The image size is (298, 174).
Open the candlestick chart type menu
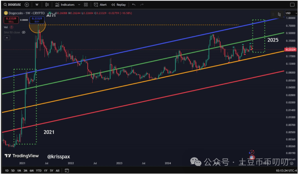[47, 5]
